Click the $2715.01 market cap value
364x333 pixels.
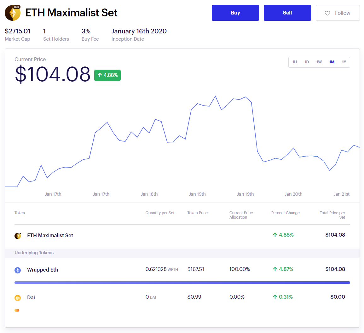pos(18,31)
